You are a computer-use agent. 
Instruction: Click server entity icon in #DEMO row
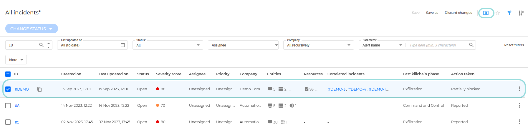click(281, 89)
